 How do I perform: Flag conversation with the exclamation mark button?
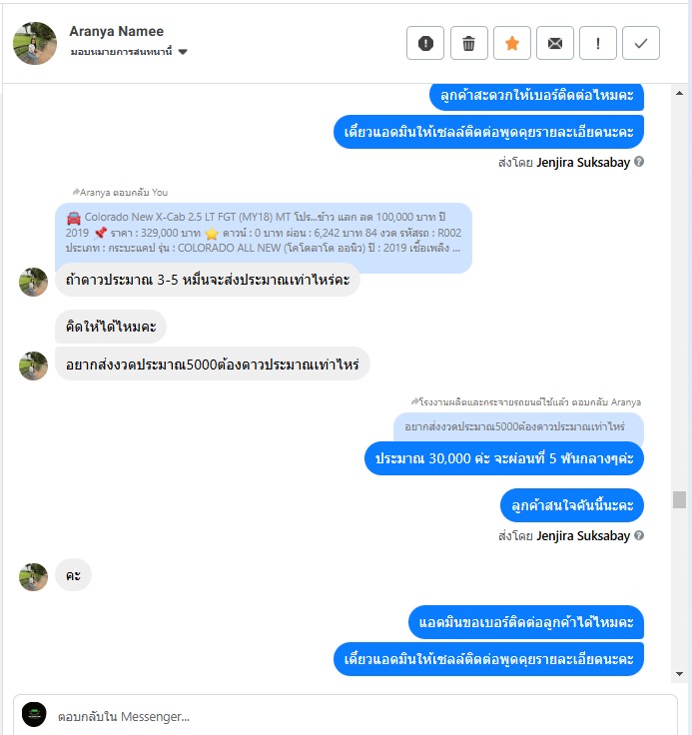tap(598, 43)
